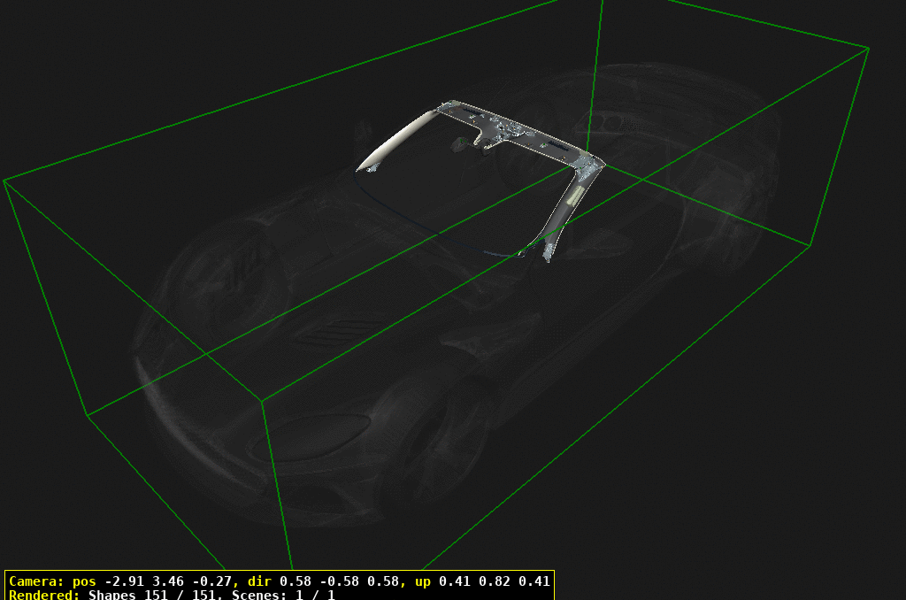Click the Scenes 1 / 1 counter
Image resolution: width=906 pixels, height=600 pixels.
[x=283, y=595]
